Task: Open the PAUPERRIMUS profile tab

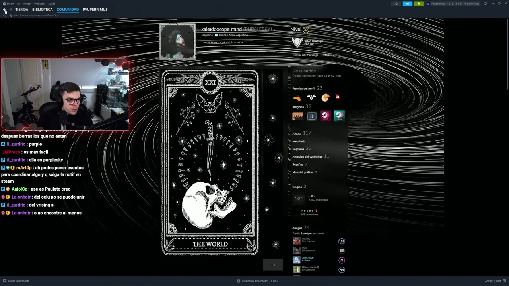Action: pos(95,10)
